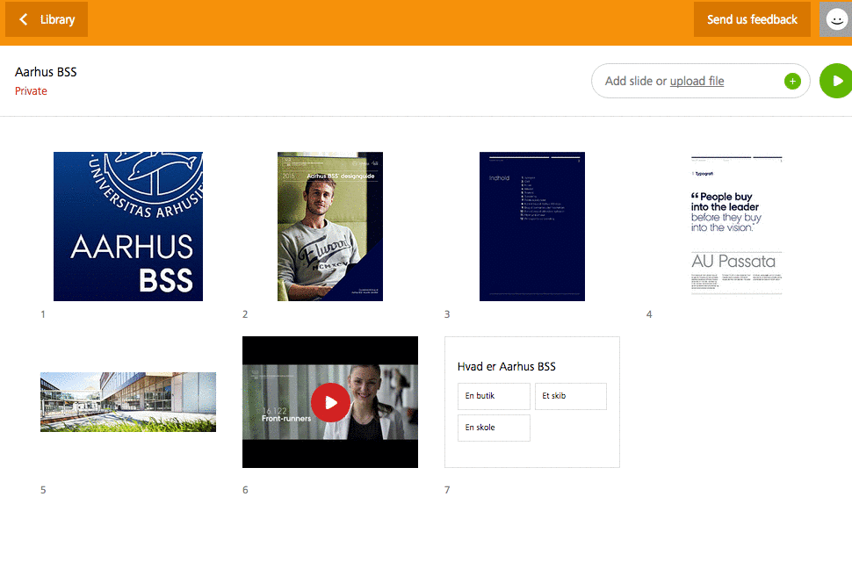Click the upload file link
This screenshot has width=852, height=583.
coord(697,81)
